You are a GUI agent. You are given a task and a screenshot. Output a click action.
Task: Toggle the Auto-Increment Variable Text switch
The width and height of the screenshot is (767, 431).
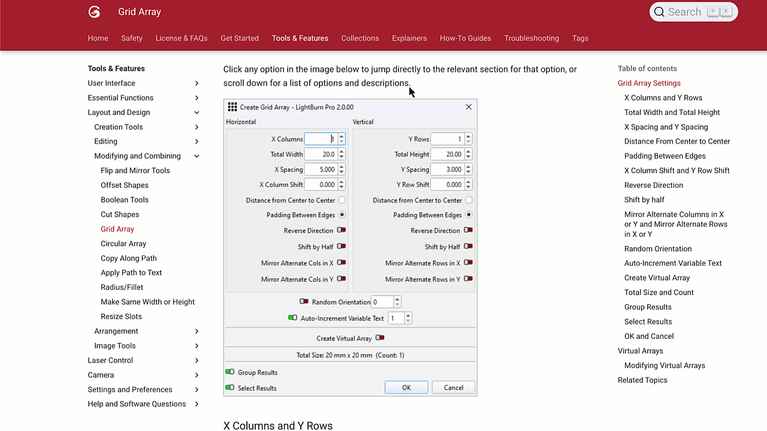click(x=292, y=318)
